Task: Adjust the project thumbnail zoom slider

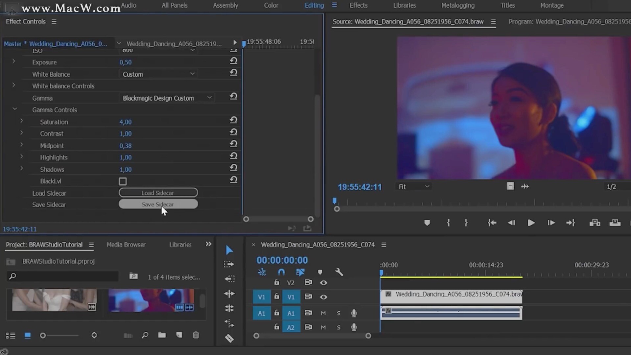Action: [43, 336]
